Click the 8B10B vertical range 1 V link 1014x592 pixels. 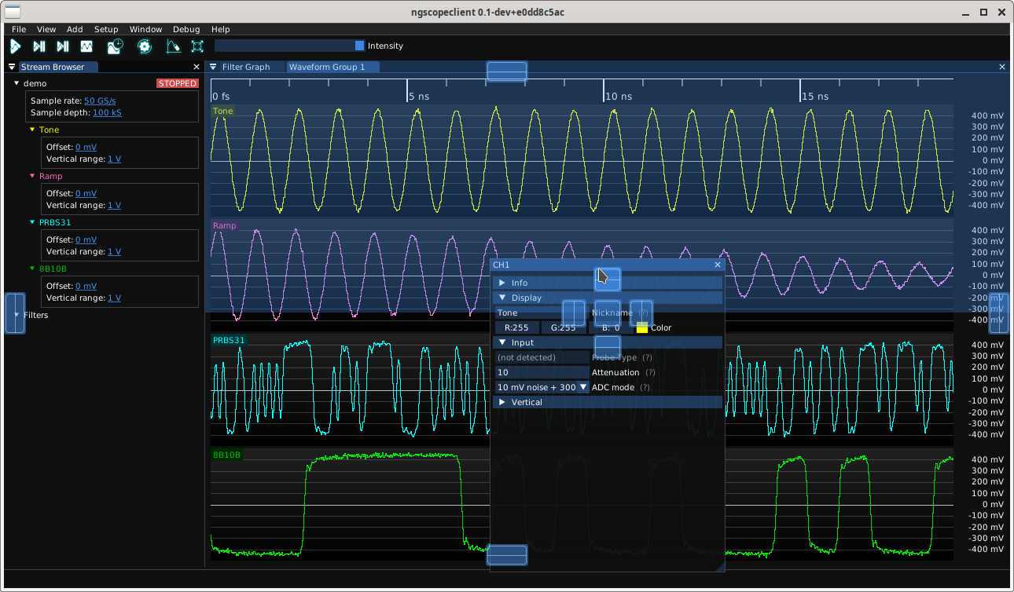(114, 298)
